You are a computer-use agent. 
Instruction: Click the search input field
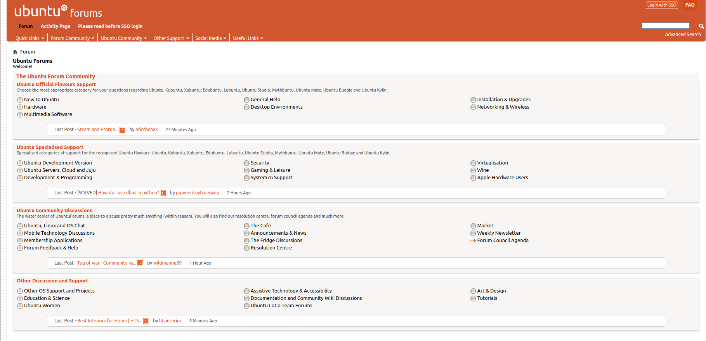(665, 26)
